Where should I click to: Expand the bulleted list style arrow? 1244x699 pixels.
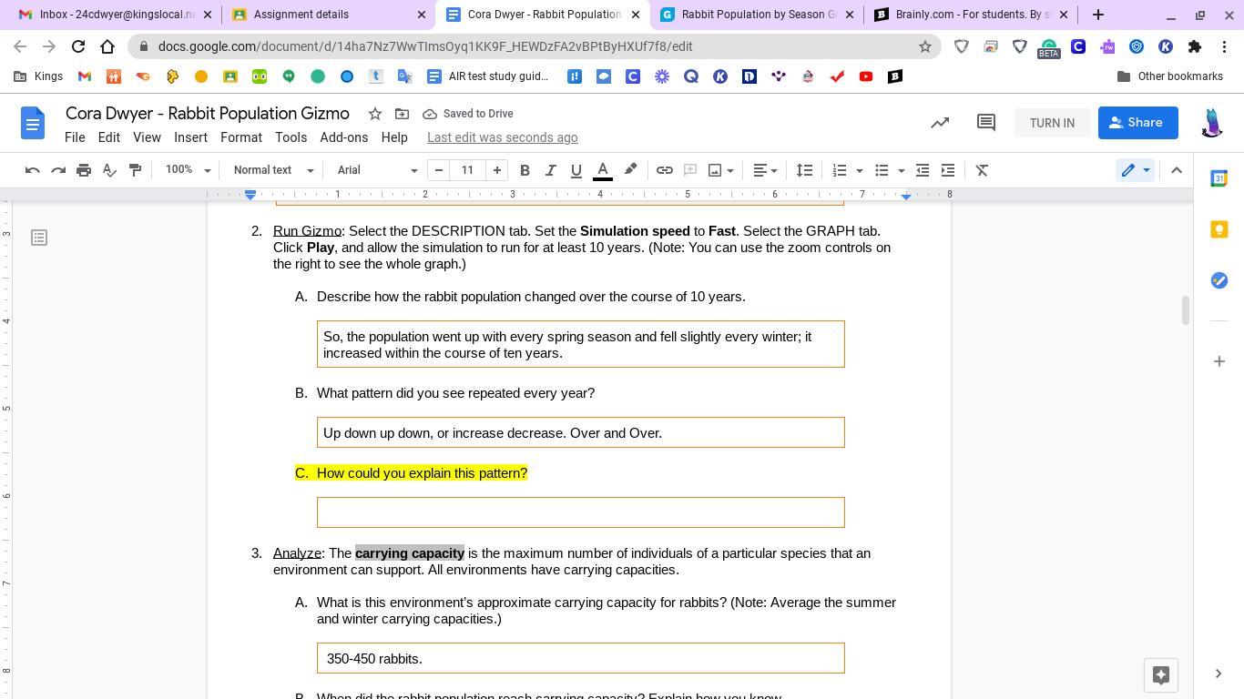pyautogui.click(x=901, y=170)
